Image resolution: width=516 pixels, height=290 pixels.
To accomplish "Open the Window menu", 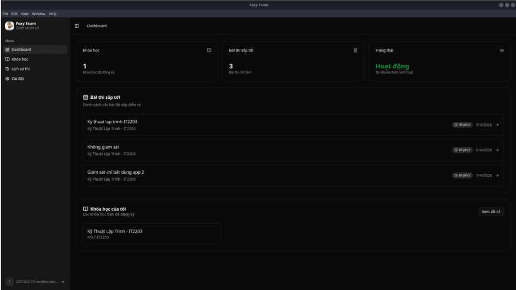I will [38, 14].
